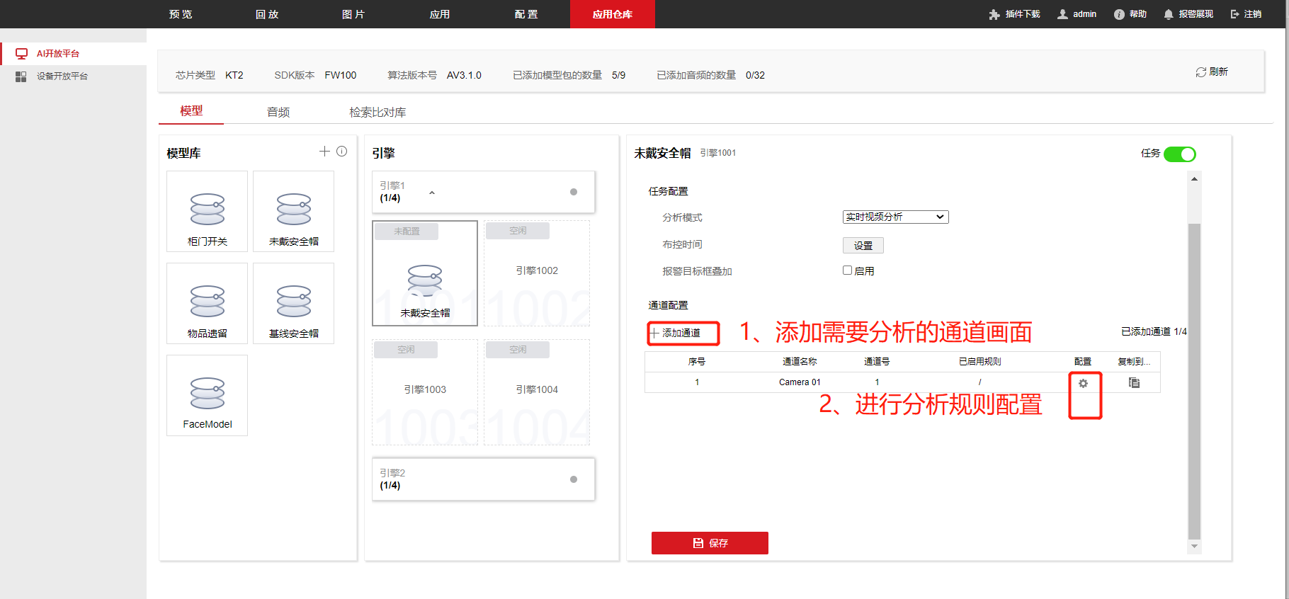Click the 引擎2 status dot
Image resolution: width=1289 pixels, height=599 pixels.
click(574, 479)
